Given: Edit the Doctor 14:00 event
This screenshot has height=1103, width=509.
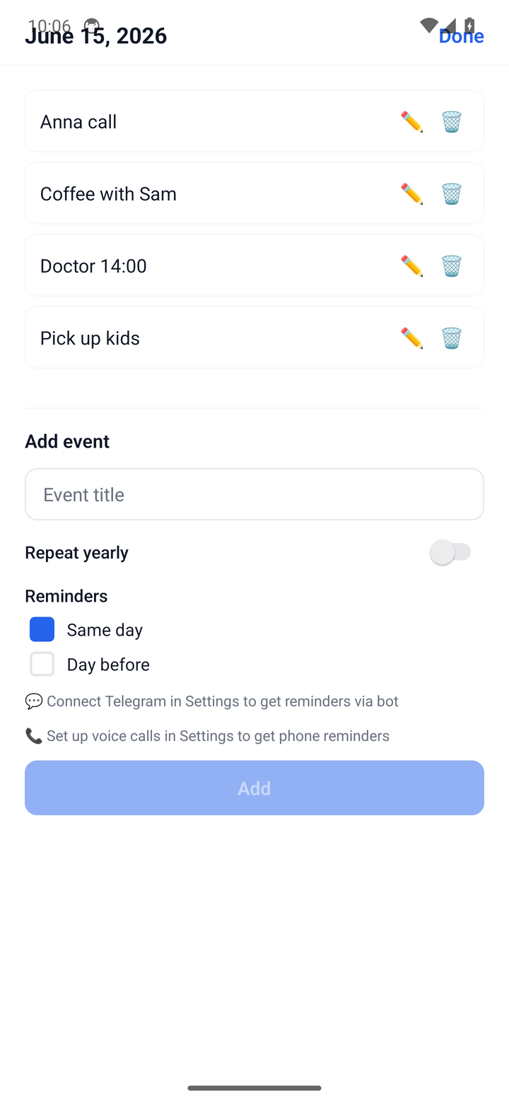Looking at the screenshot, I should click(411, 266).
